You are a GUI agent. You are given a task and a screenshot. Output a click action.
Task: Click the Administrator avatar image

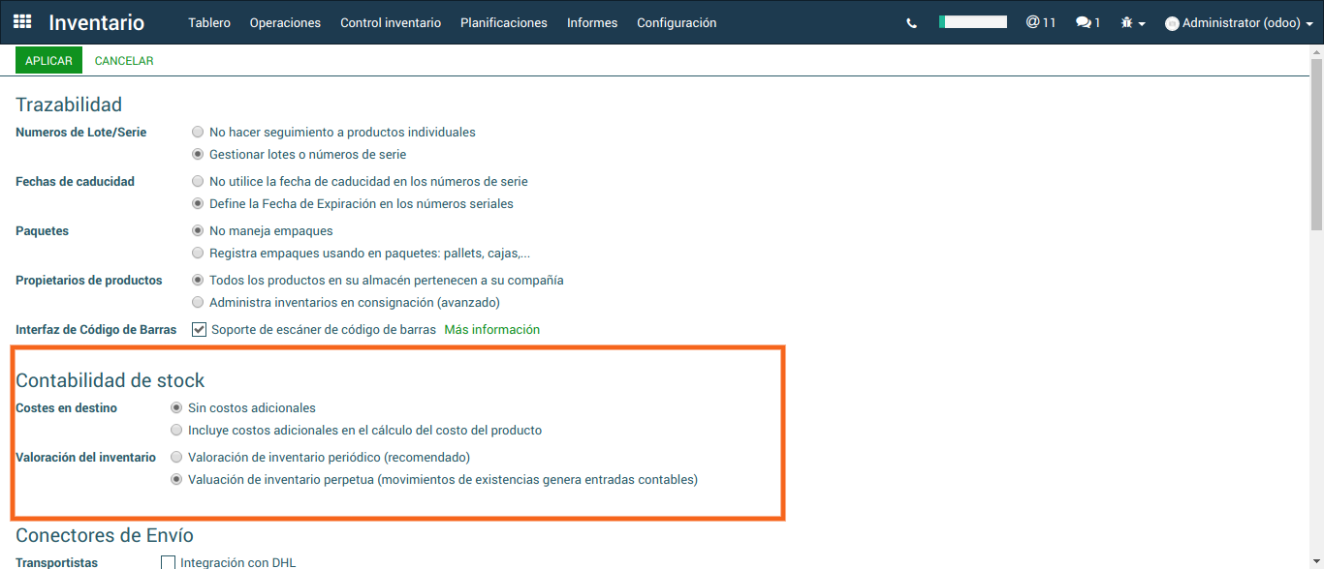(x=1172, y=23)
